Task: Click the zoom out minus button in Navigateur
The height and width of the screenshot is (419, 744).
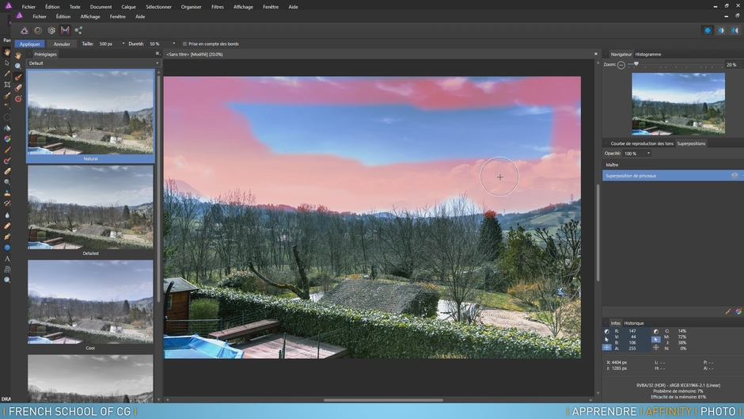Action: pyautogui.click(x=621, y=65)
